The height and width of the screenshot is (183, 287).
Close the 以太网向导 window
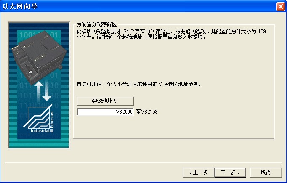[281, 7]
